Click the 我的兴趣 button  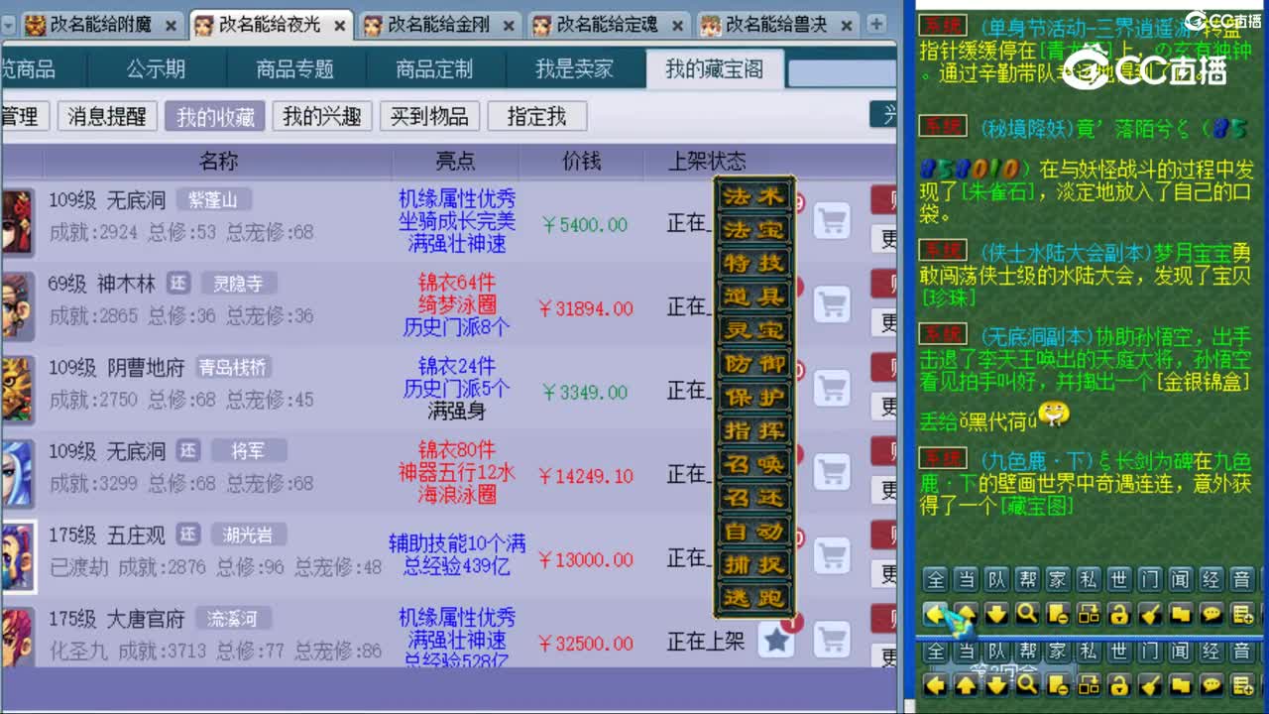click(x=322, y=116)
